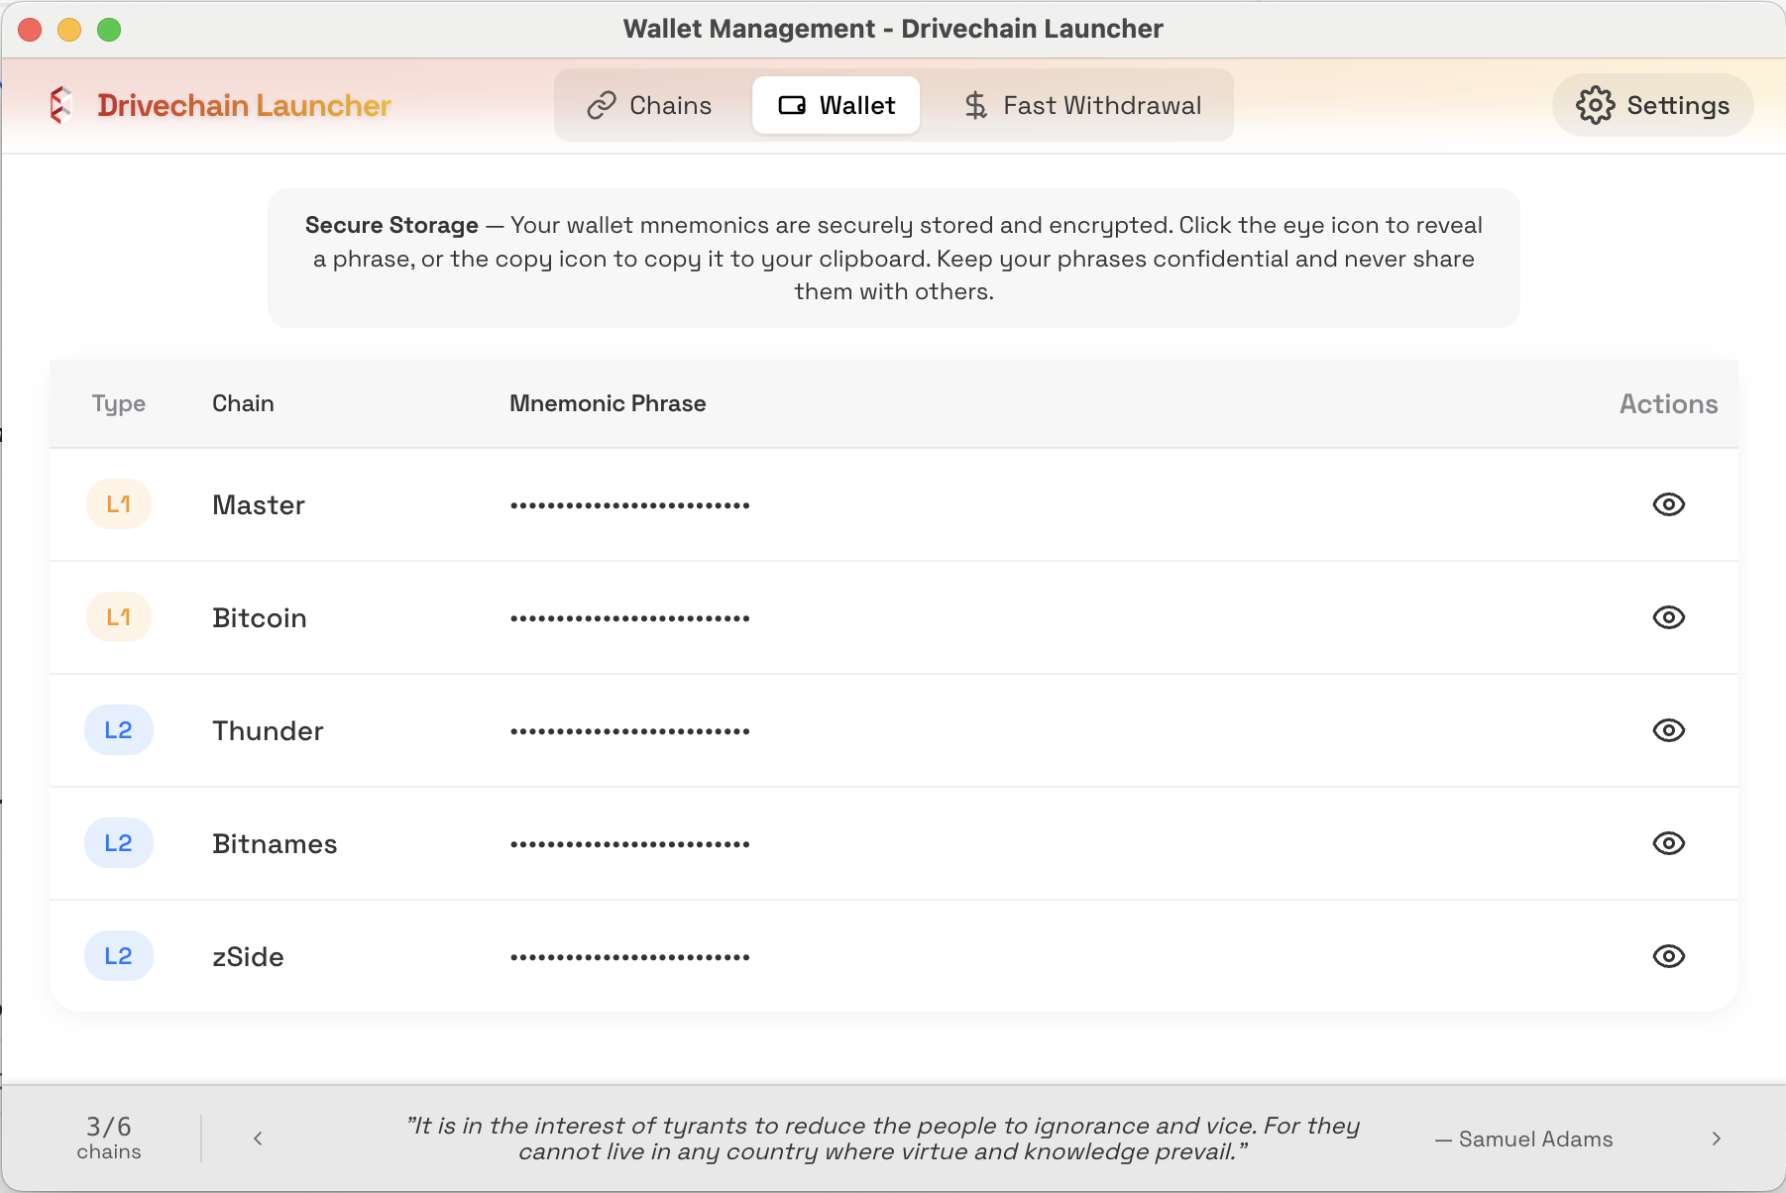Open Settings via the gear icon
Screen dimensions: 1786x1193
[x=1595, y=105]
